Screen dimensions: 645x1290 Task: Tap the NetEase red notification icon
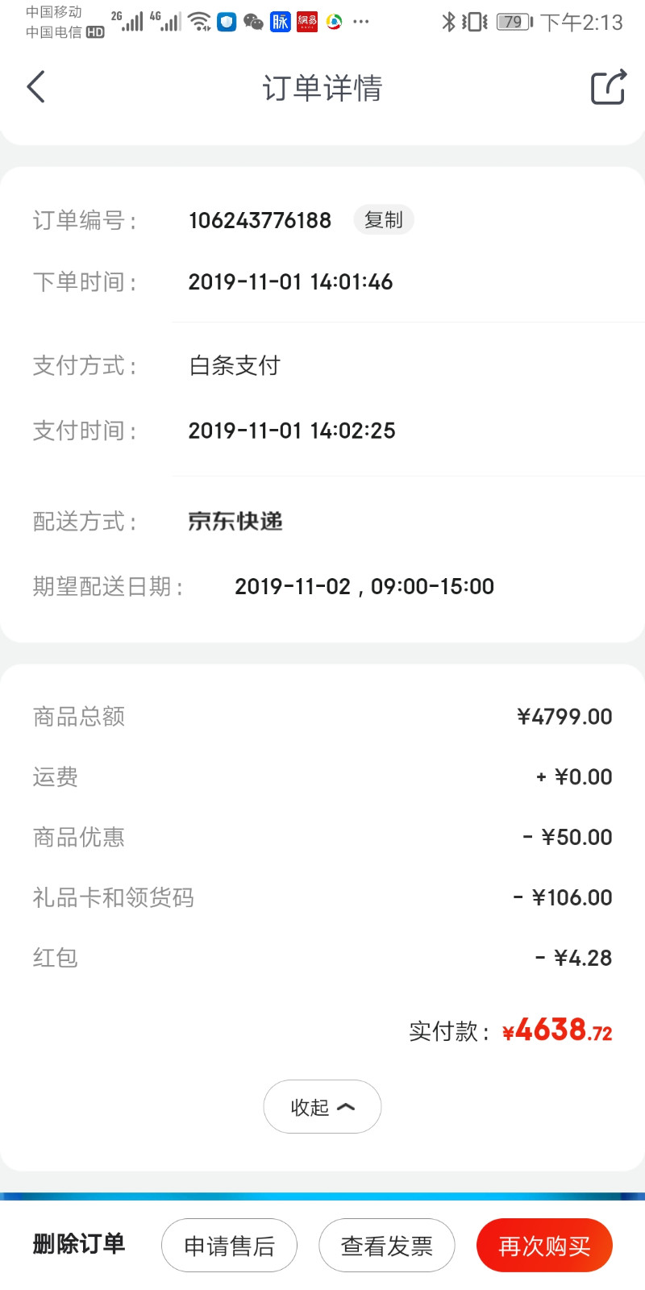point(307,22)
